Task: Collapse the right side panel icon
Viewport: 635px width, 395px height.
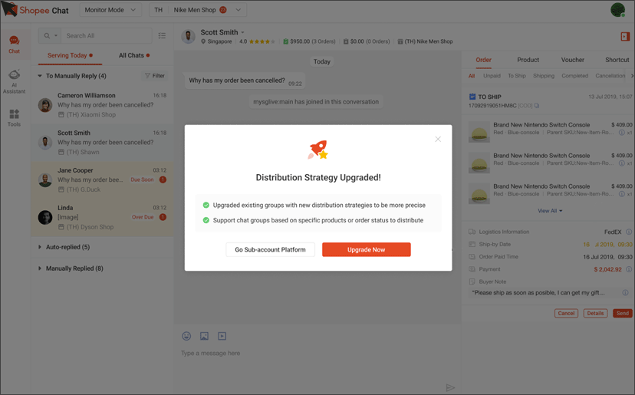Action: [x=625, y=37]
